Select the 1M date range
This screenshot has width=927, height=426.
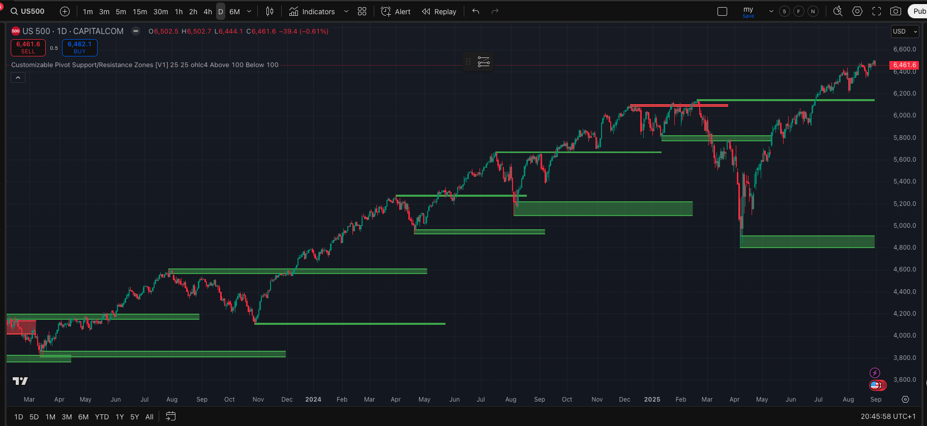50,417
